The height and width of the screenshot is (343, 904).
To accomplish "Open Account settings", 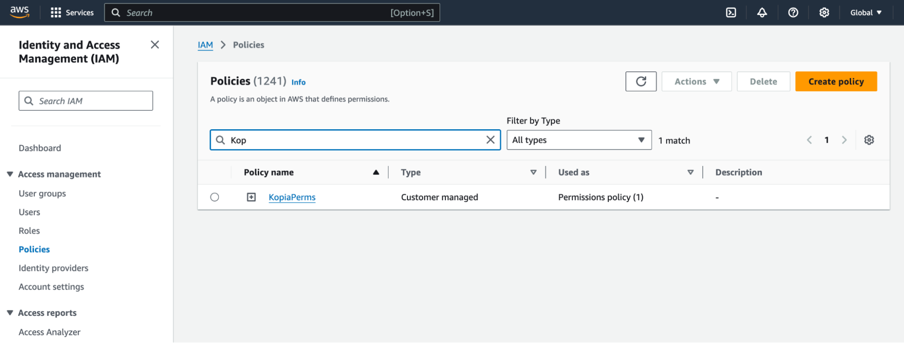I will pos(52,287).
